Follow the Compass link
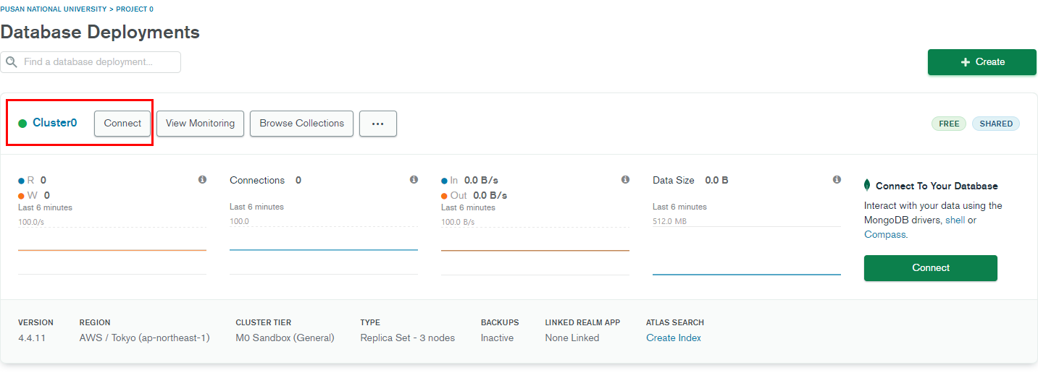The width and height of the screenshot is (1038, 378). (884, 234)
